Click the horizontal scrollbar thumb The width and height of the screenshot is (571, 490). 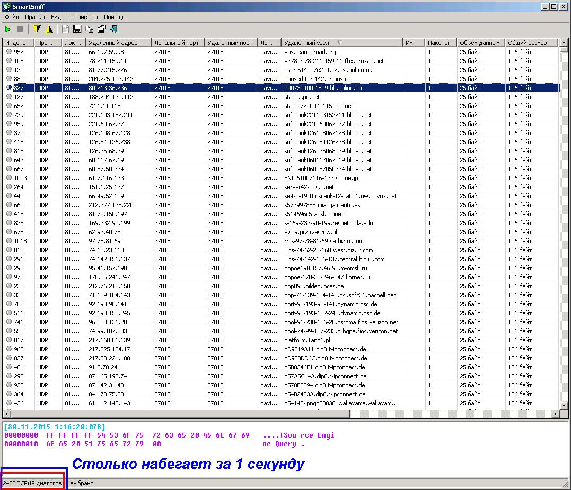coord(180,414)
